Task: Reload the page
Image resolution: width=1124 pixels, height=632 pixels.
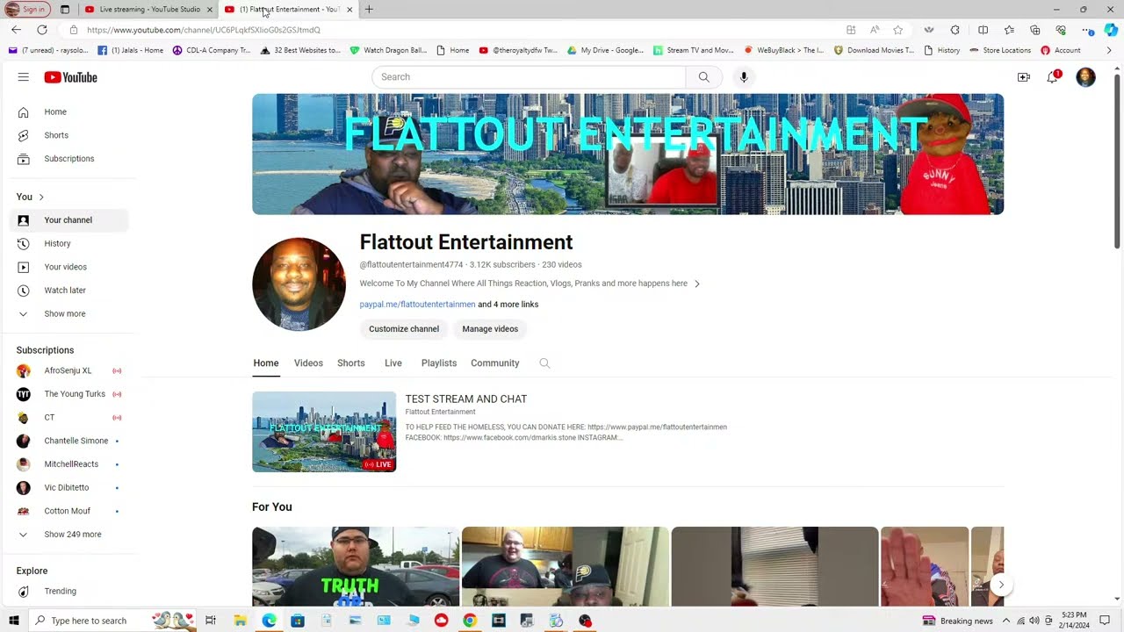Action: pos(41,30)
